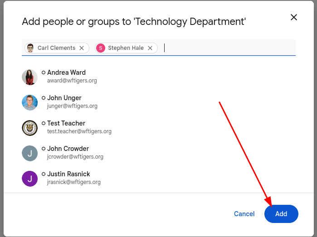
Task: Click Stephen Hale pink S avatar
Action: pyautogui.click(x=101, y=48)
